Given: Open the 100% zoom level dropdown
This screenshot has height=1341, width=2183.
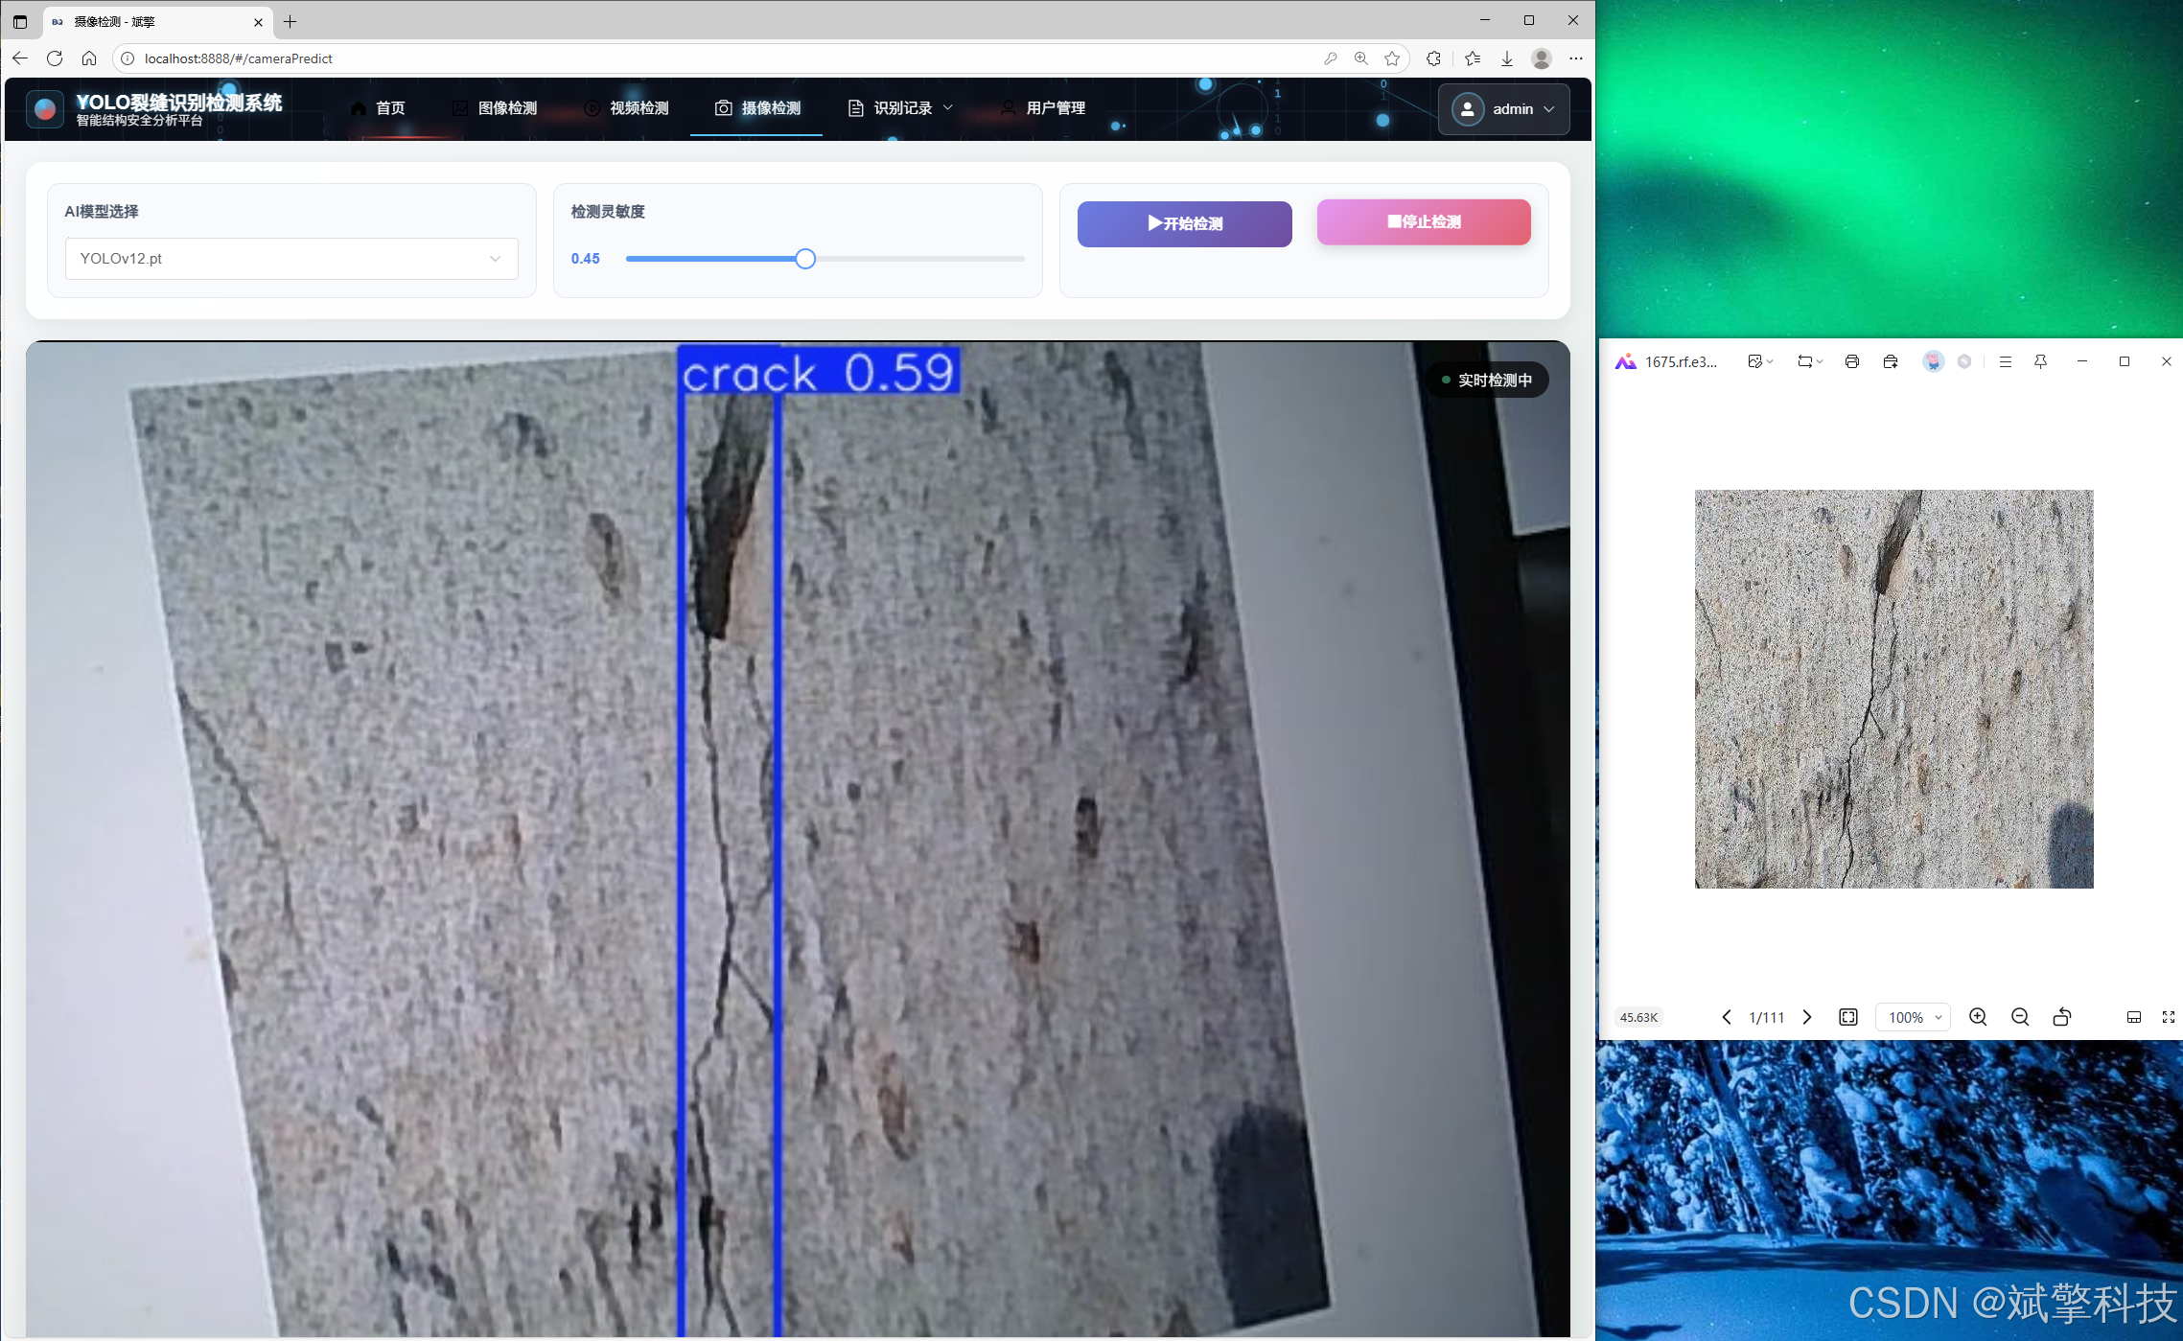Looking at the screenshot, I should pyautogui.click(x=1913, y=1017).
